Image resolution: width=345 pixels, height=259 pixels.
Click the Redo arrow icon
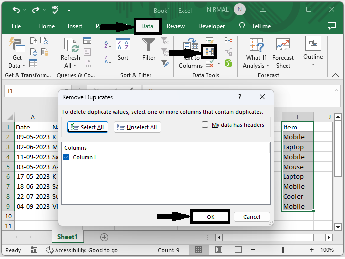pyautogui.click(x=35, y=10)
